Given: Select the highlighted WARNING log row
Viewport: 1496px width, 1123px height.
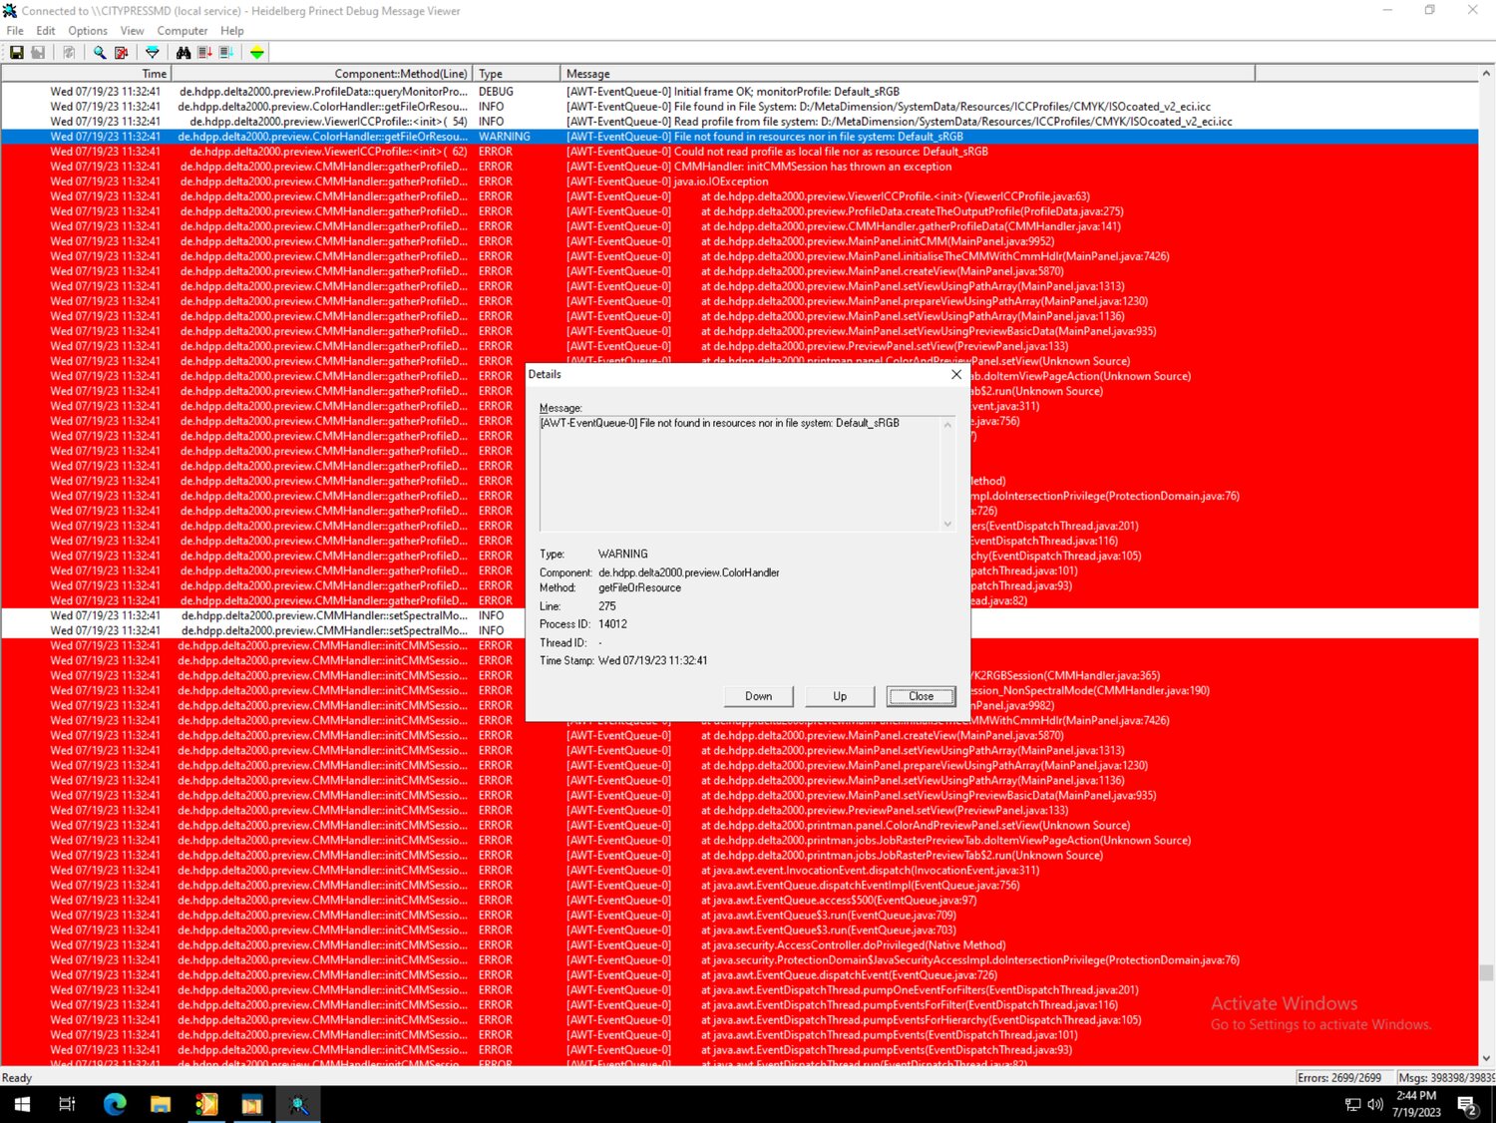Looking at the screenshot, I should (740, 137).
